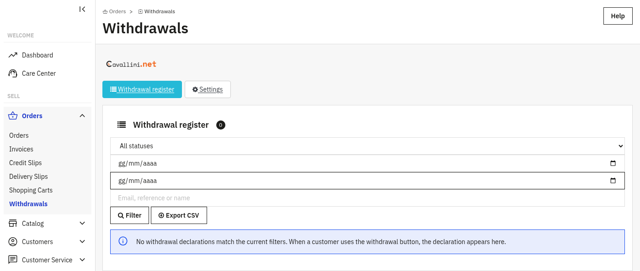Click the Dashboard trend icon

click(x=13, y=55)
